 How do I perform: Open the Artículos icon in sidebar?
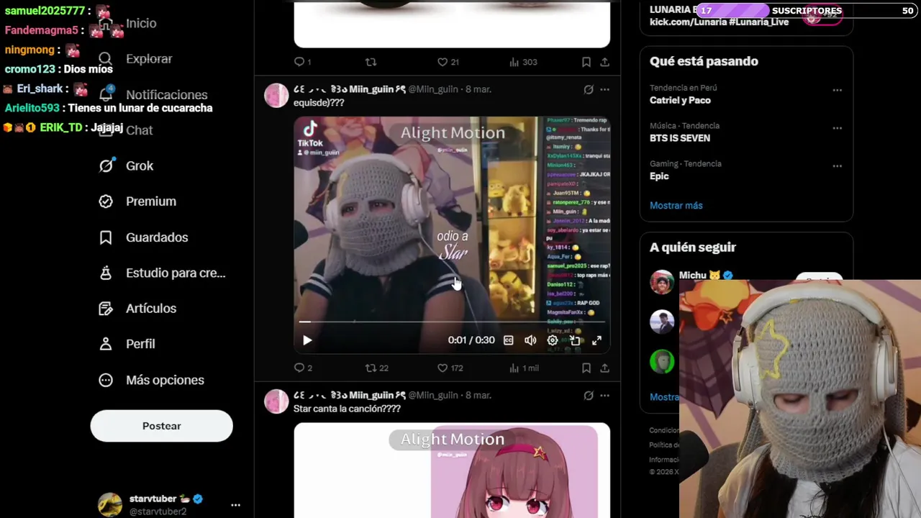coord(106,309)
